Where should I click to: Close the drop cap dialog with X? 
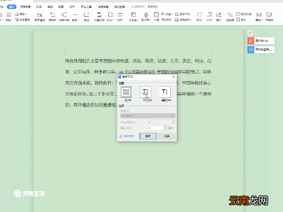coord(173,77)
